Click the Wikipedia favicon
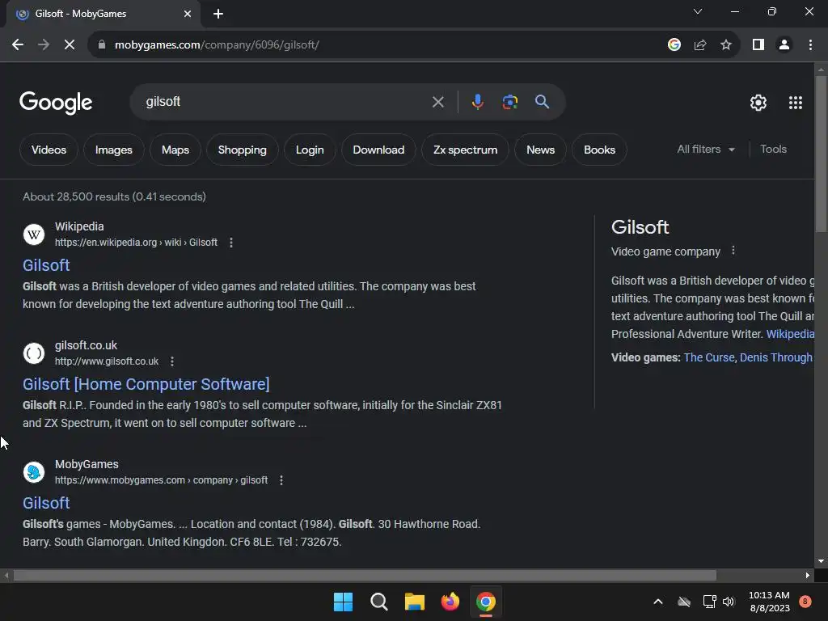 34,234
